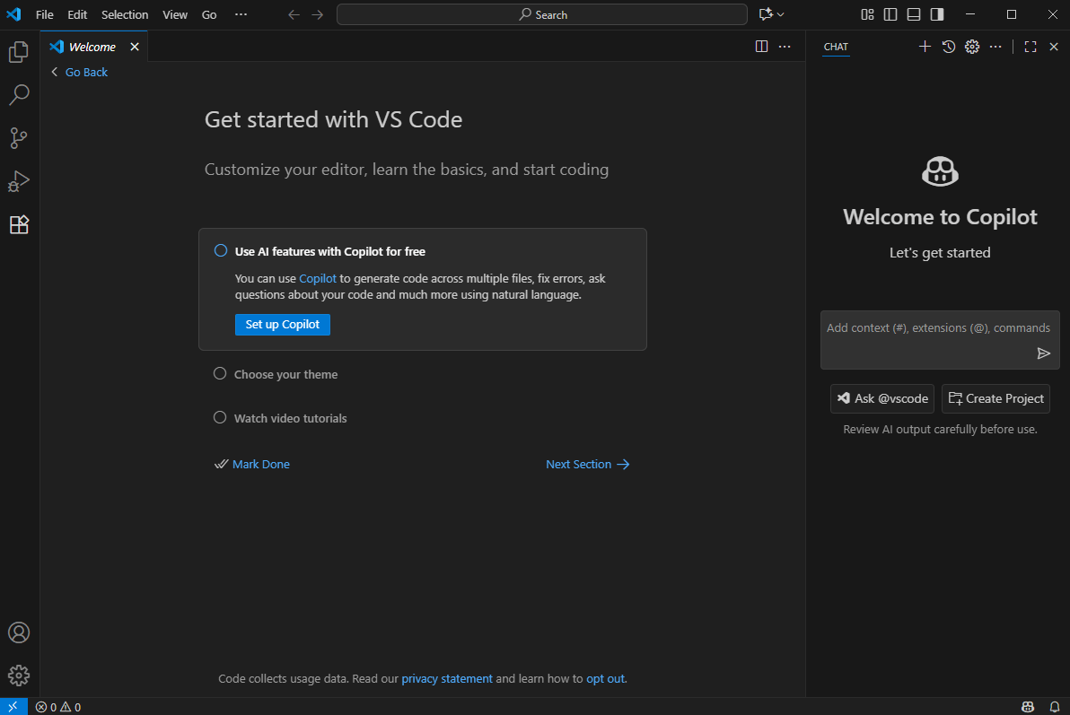Open editor More Actions ellipsis
Screen dimensions: 1070x715
[x=785, y=47]
